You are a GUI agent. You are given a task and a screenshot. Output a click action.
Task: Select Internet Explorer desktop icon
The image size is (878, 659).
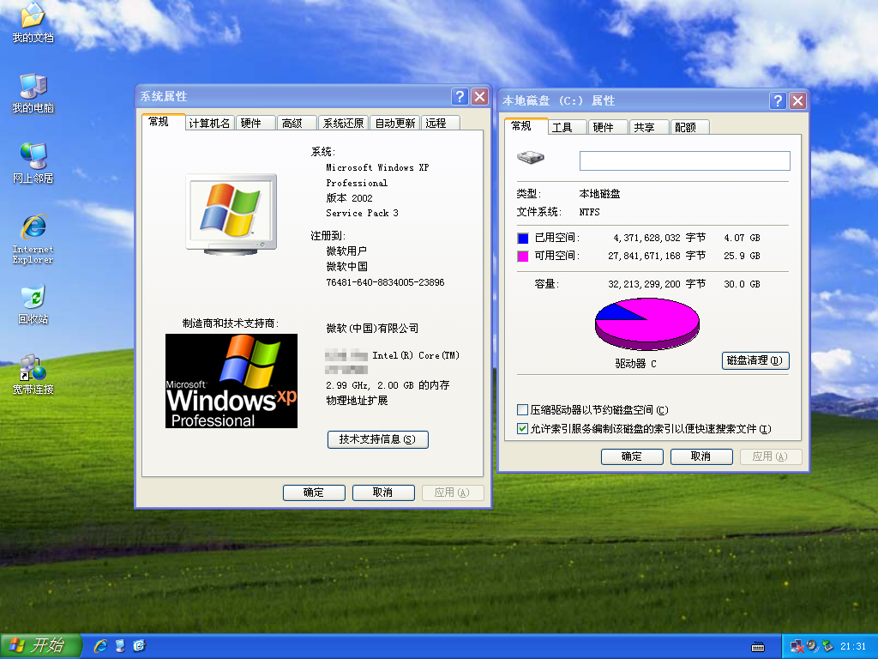pyautogui.click(x=33, y=239)
